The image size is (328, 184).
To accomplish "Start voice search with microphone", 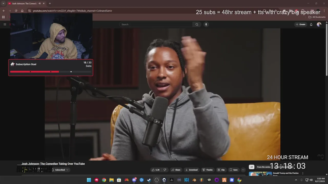I will (x=206, y=25).
